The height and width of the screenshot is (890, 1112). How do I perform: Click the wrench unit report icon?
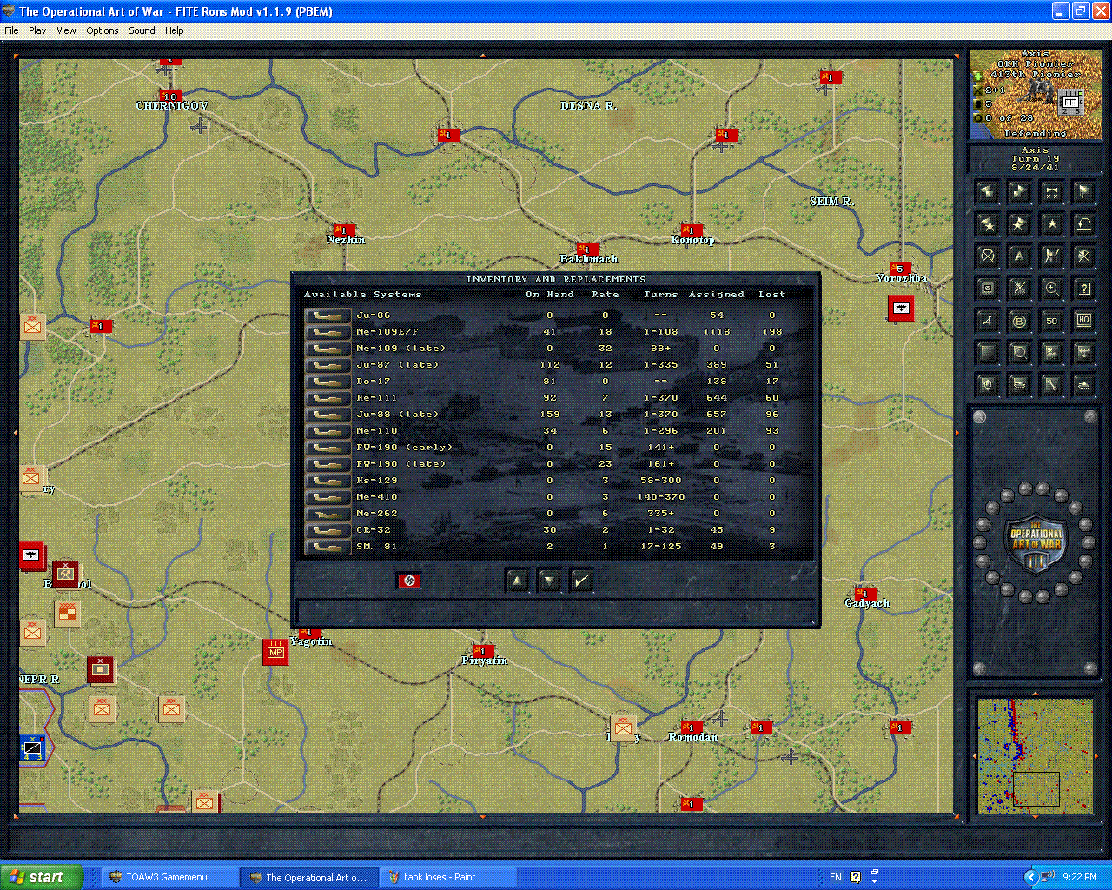pyautogui.click(x=1051, y=384)
